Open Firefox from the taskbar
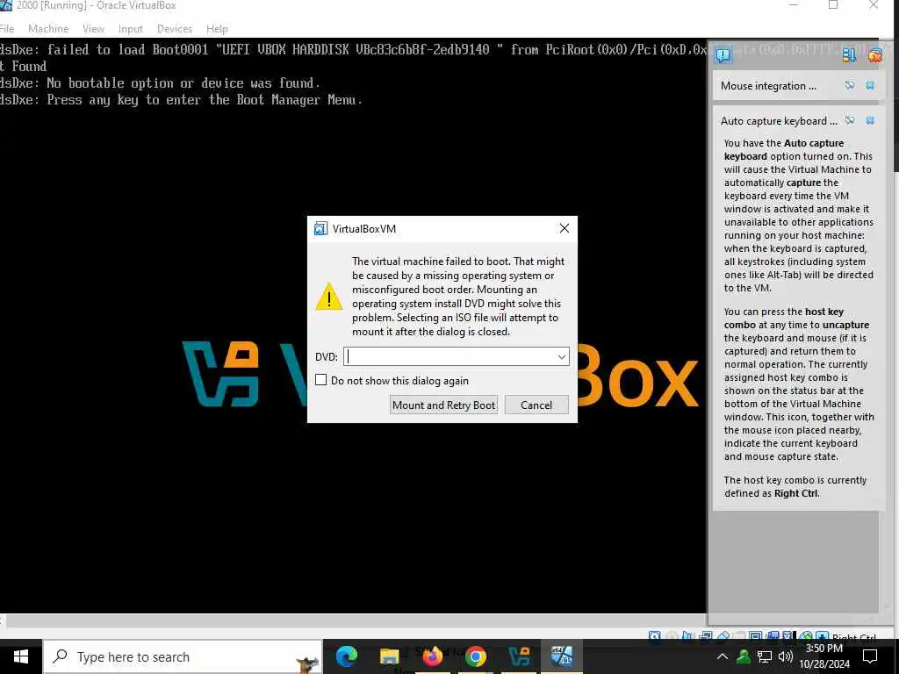Screen dimensions: 899x674 [x=432, y=656]
